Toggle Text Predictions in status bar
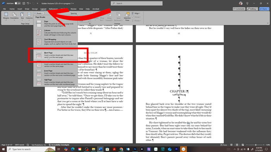271x152 pixels. [x=39, y=145]
